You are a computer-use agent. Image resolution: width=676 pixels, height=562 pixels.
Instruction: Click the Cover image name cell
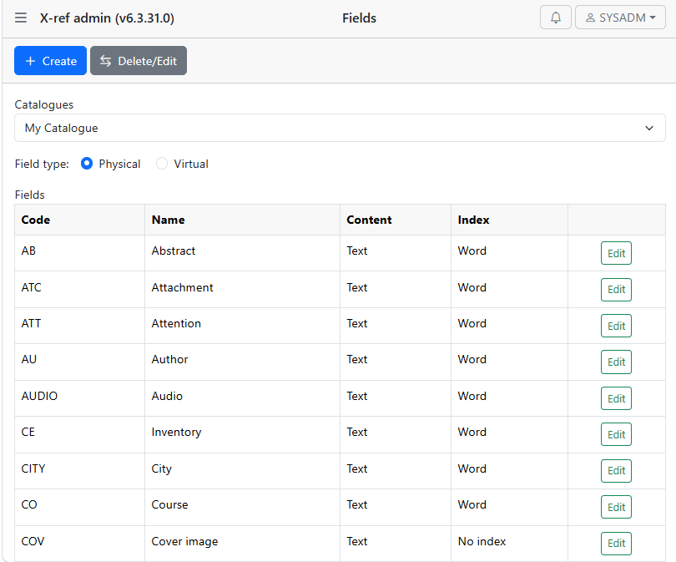coord(242,543)
